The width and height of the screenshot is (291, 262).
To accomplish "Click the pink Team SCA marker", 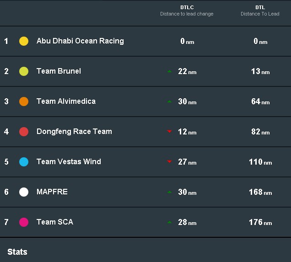I will 24,222.
